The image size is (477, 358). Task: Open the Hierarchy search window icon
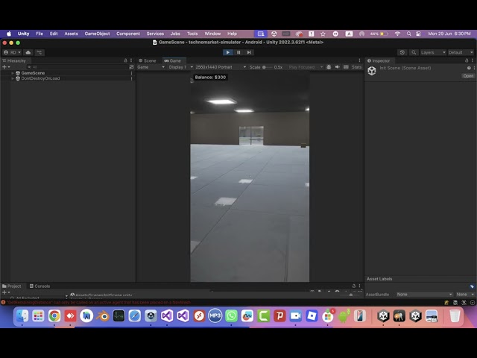pyautogui.click(x=131, y=67)
